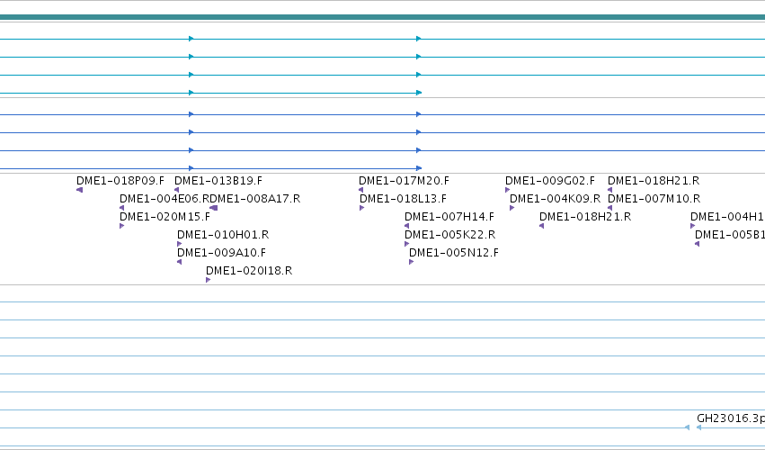Click the purple arrowhead beneath DME1-009G02.F
The image size is (765, 450).
(508, 190)
